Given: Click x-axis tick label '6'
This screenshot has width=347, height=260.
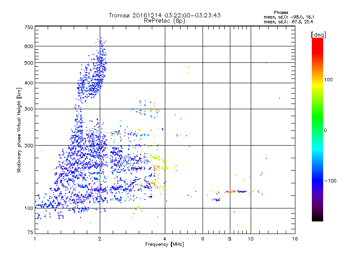Looking at the screenshot, I should point(203,239).
